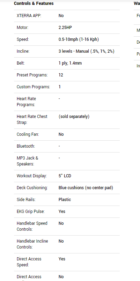The width and height of the screenshot is (140, 281).
Task: Click the (sold separately) text
Action: click(74, 117)
